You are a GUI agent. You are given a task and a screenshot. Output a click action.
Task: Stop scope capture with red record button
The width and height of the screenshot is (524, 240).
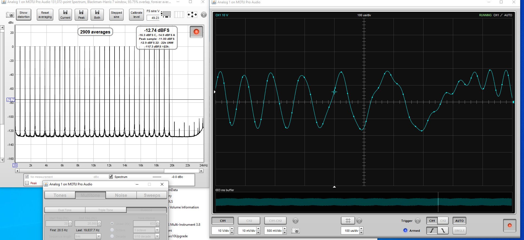point(510,225)
